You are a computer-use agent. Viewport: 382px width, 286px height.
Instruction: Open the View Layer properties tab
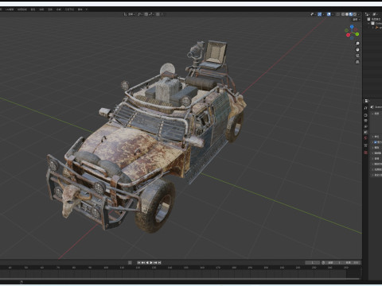(365, 126)
